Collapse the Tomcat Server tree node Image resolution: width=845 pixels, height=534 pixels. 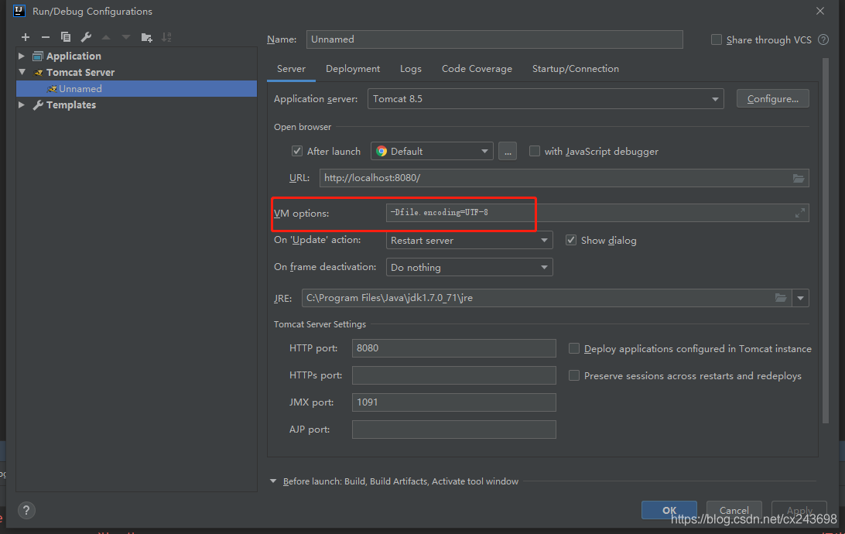click(x=22, y=72)
